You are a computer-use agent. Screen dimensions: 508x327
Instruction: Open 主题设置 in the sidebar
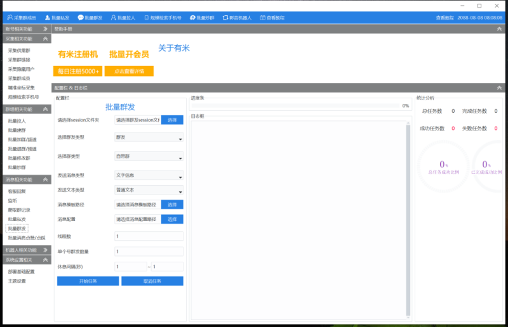pos(17,281)
